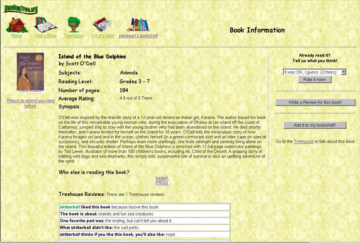The width and height of the screenshot is (360, 243).
Task: Open the rating dropdown showing 3 trees
Action: [314, 72]
